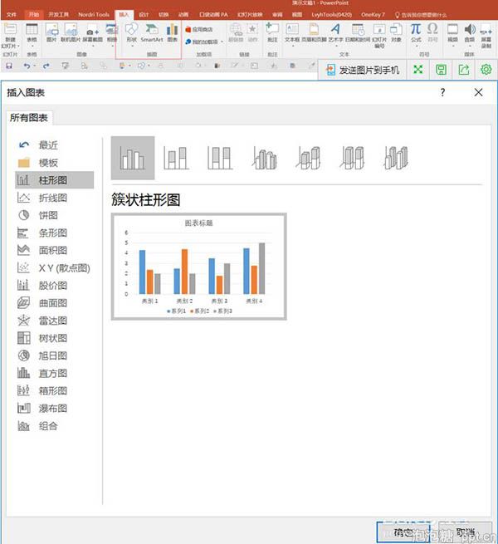Switch to the 开发工具 ribbon tab
The width and height of the screenshot is (498, 544).
point(58,15)
